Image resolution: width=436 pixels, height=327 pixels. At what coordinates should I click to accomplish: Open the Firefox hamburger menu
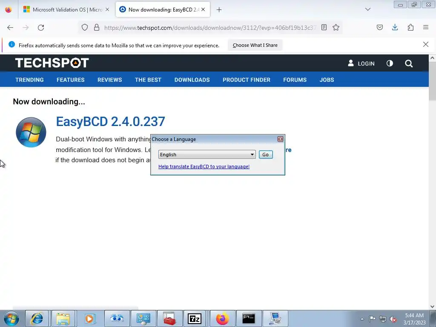[x=426, y=27]
